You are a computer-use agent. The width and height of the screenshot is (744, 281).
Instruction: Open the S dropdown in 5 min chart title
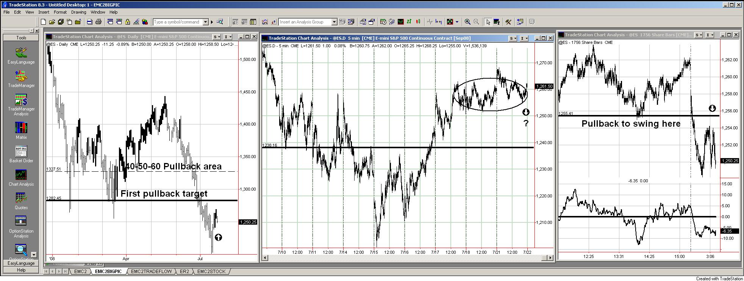pyautogui.click(x=513, y=38)
